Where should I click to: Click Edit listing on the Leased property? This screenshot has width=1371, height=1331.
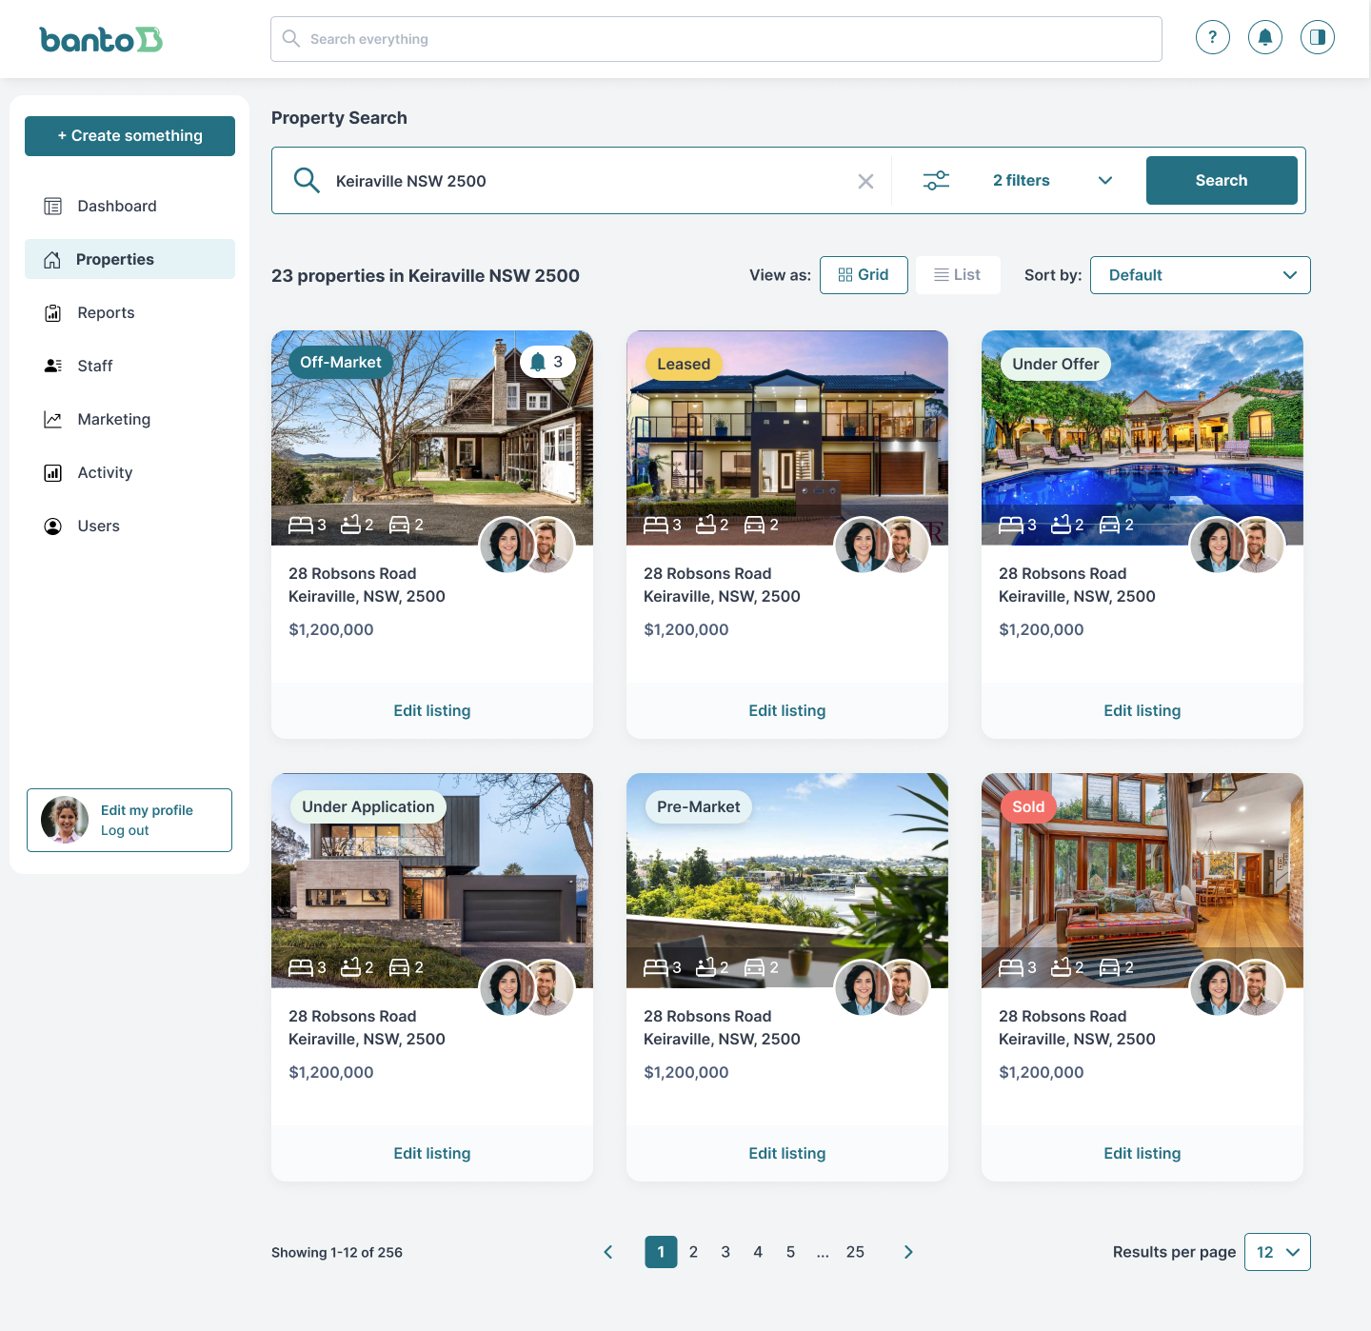[786, 711]
